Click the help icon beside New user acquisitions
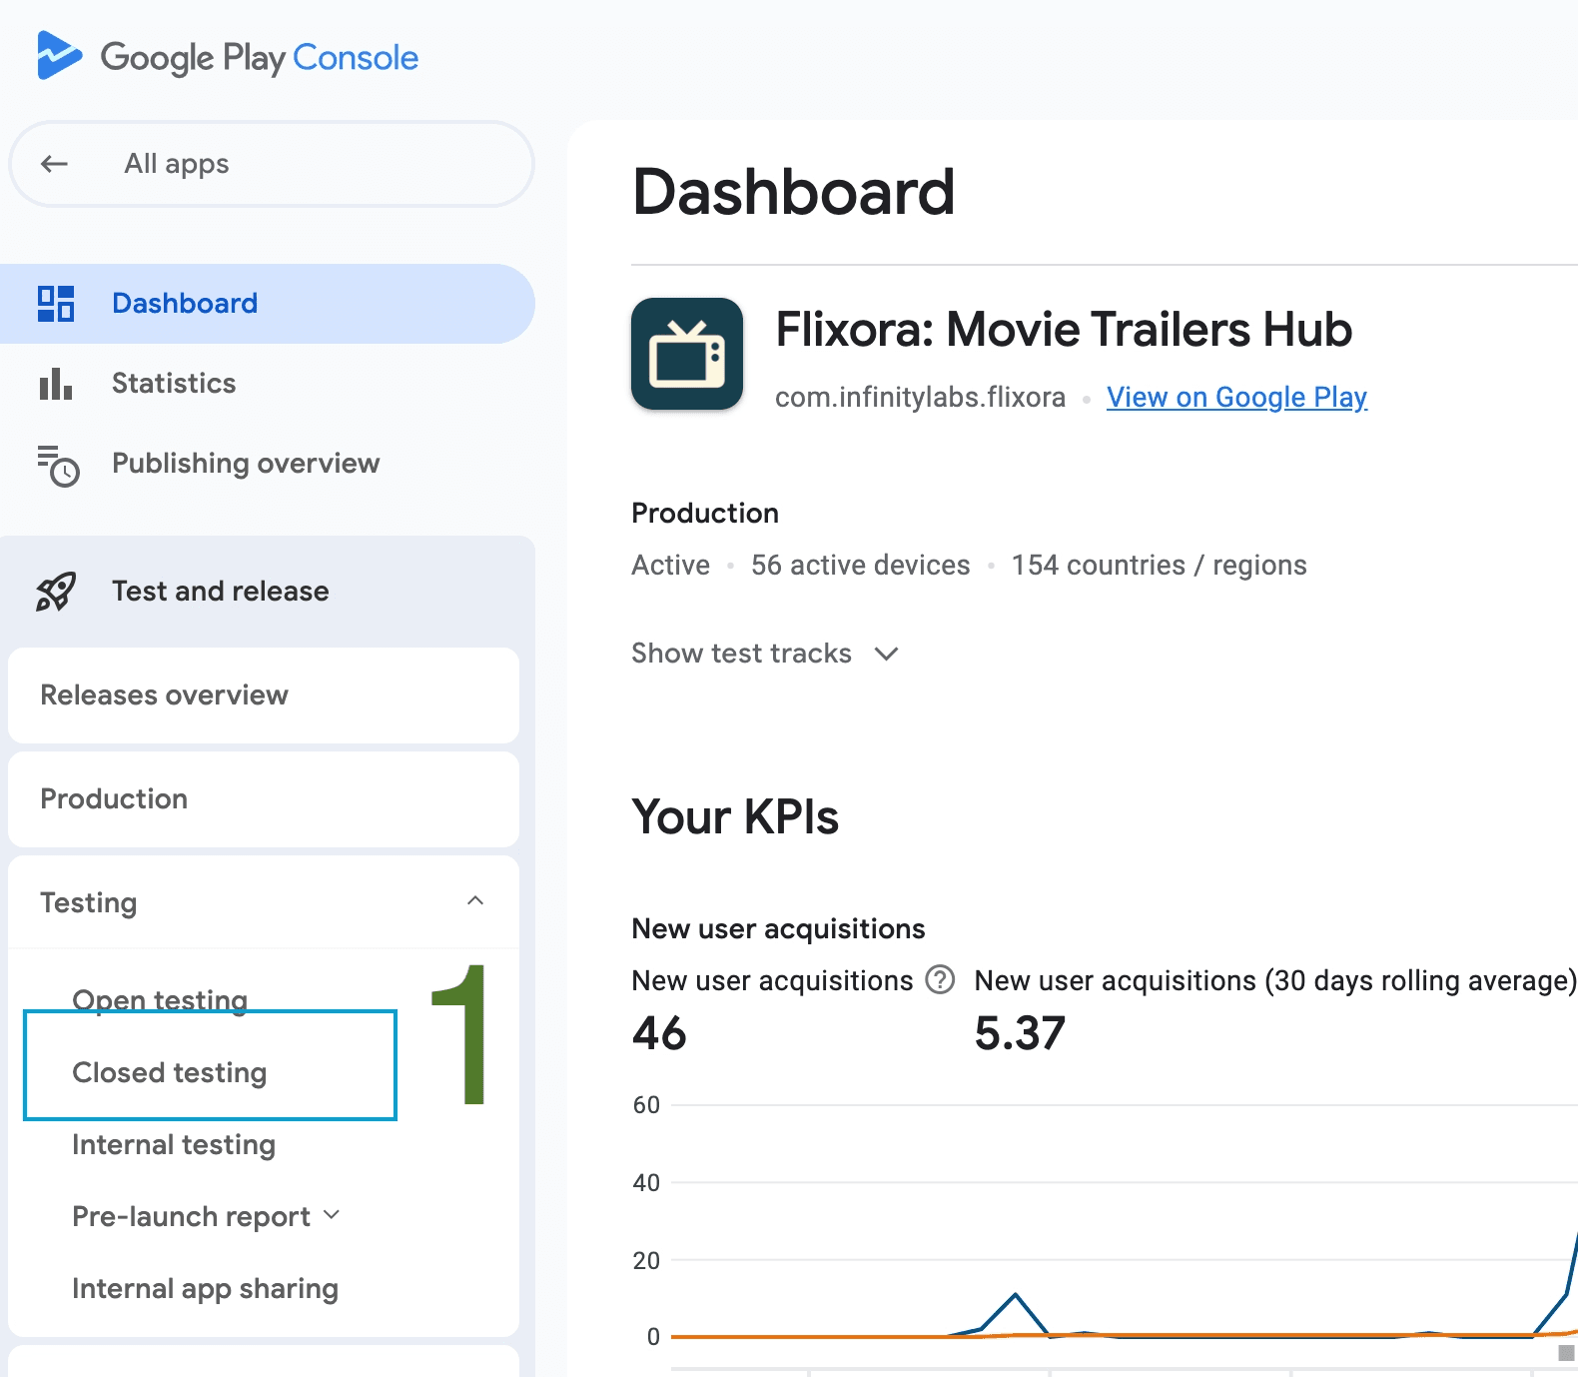This screenshot has height=1377, width=1578. (940, 979)
